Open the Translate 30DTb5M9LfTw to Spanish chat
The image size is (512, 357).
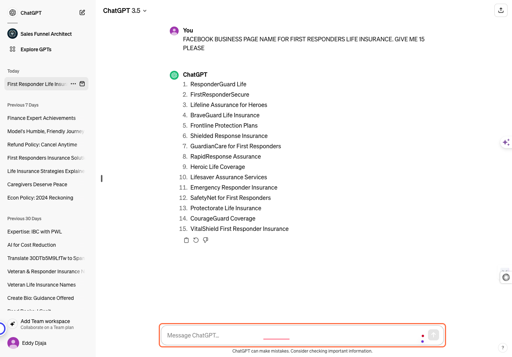[x=46, y=258]
